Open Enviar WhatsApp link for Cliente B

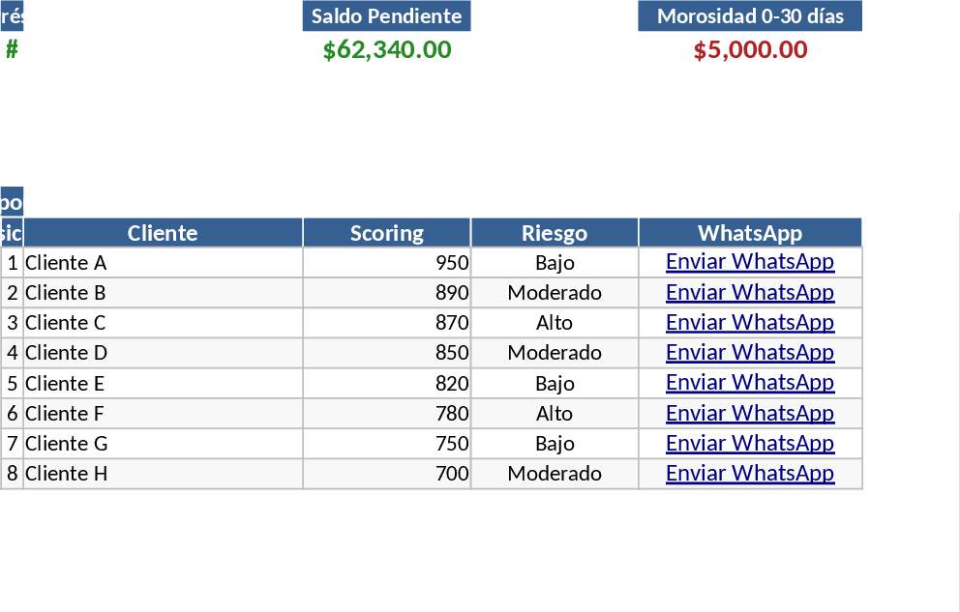(749, 292)
